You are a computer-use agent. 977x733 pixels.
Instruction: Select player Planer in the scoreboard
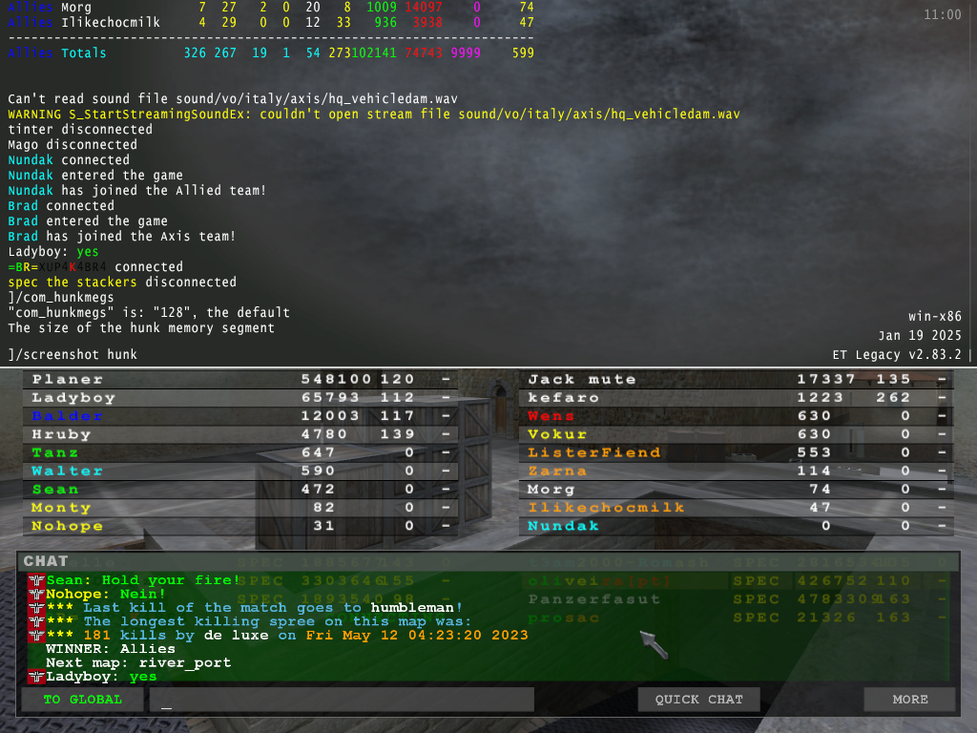240,379
